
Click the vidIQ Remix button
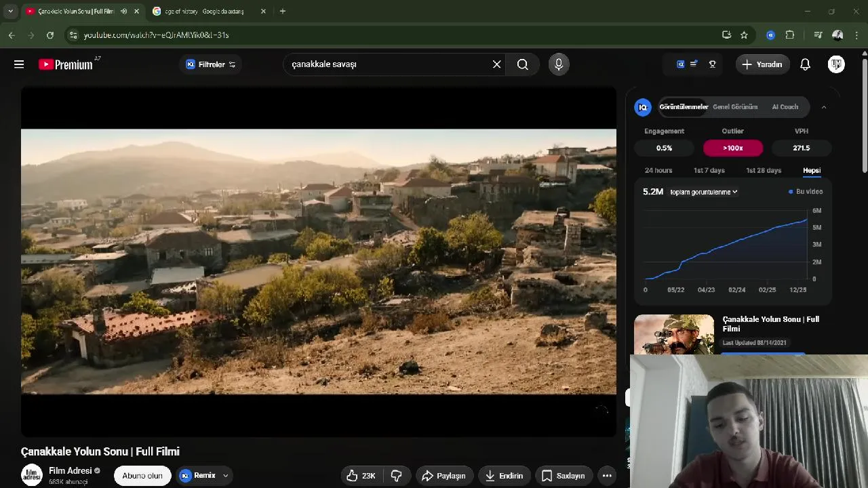pyautogui.click(x=197, y=475)
